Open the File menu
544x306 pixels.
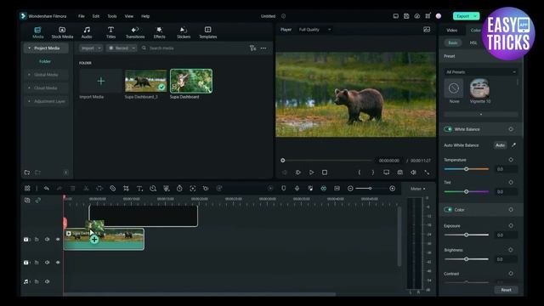(x=82, y=16)
